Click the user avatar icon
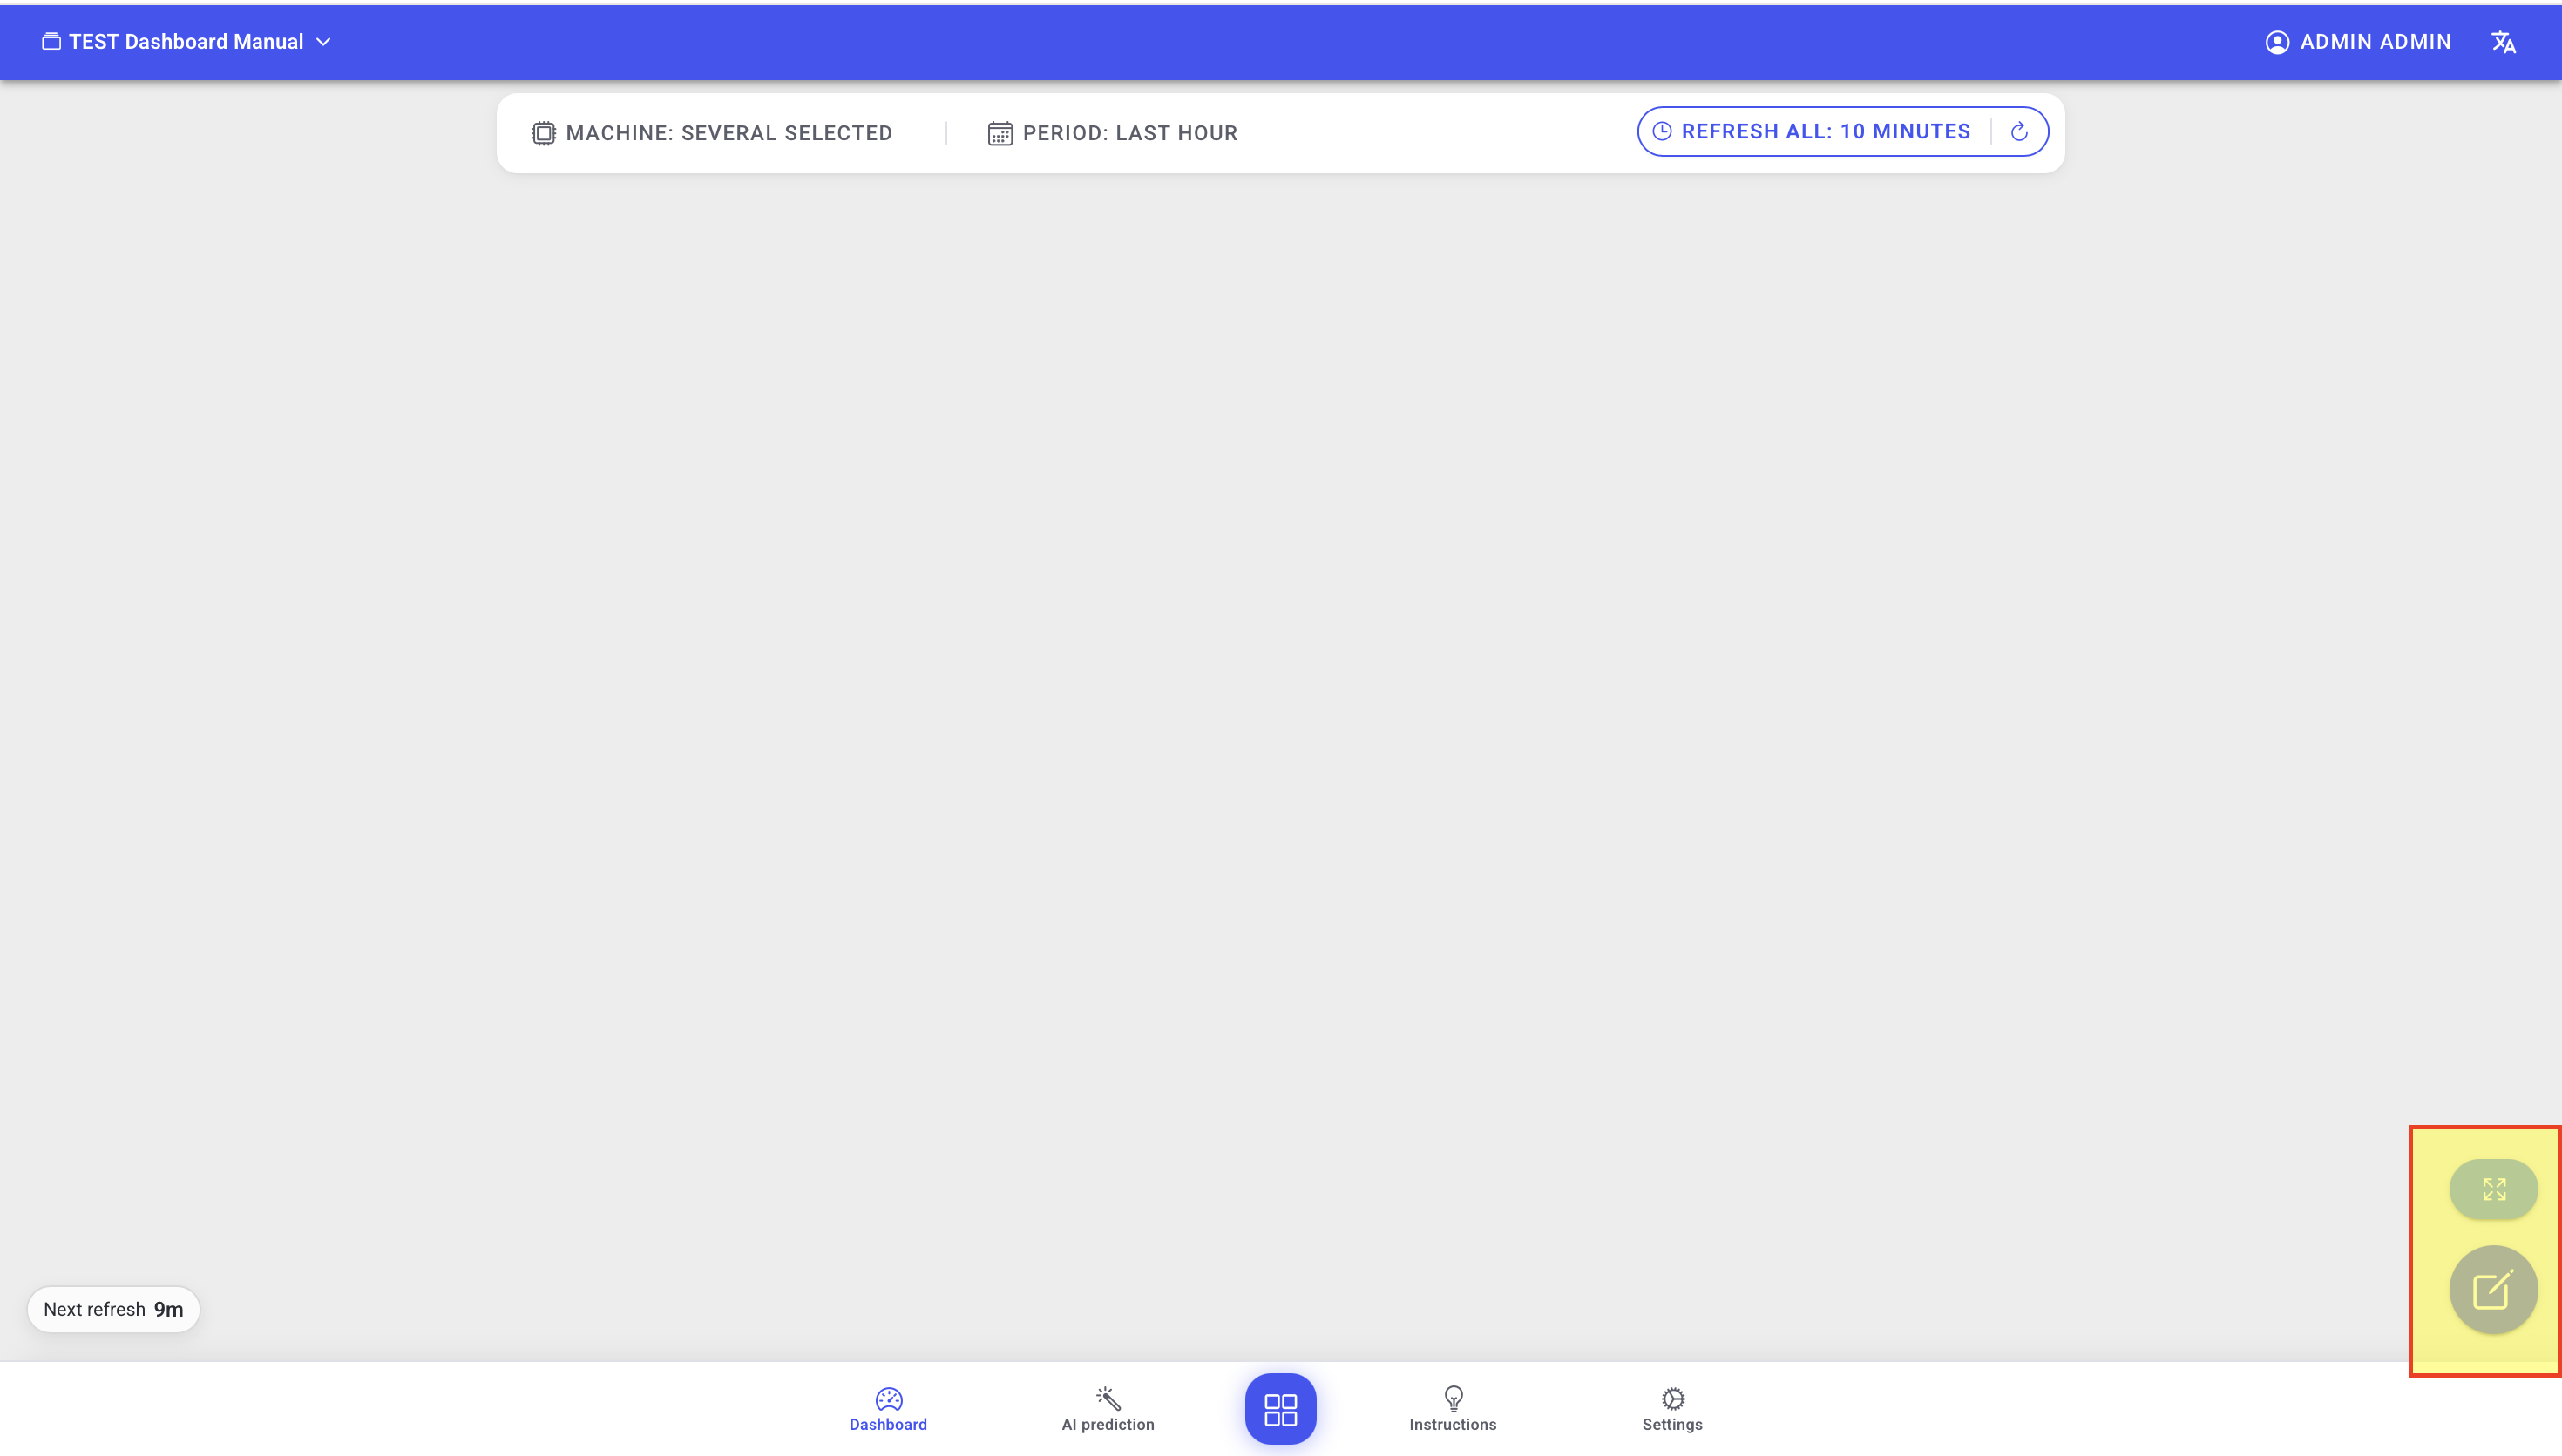 click(2277, 42)
